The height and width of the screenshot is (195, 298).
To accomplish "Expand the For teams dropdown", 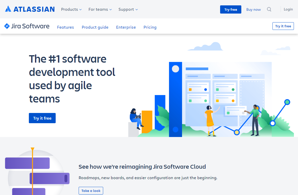I will 100,9.
